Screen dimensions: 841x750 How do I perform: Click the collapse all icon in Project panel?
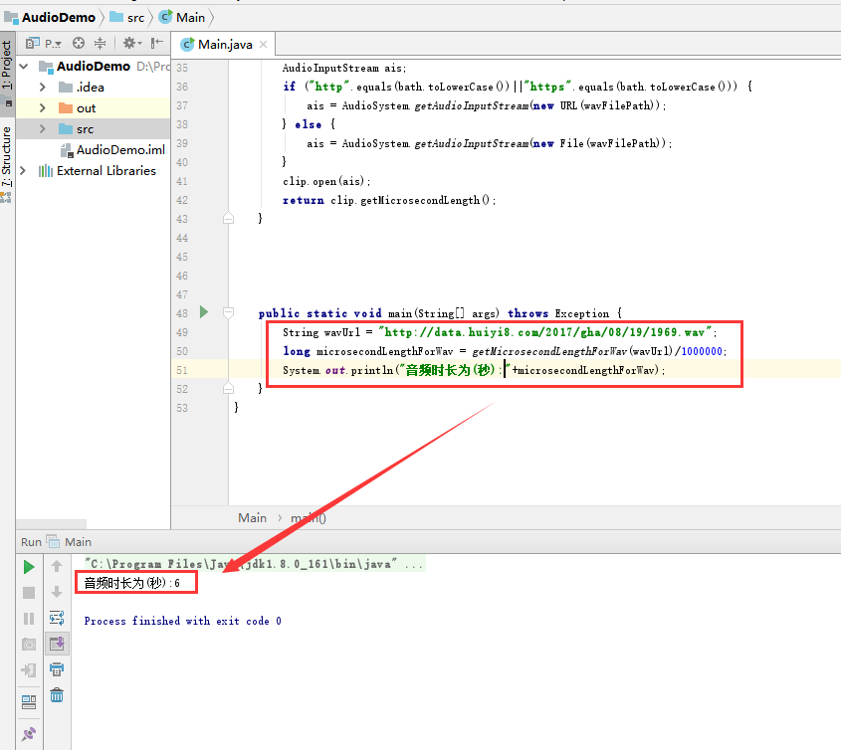100,44
